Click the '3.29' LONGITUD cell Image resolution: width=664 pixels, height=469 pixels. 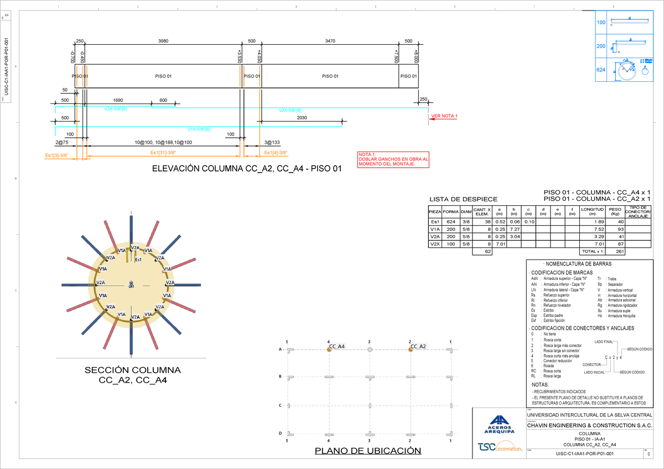tap(592, 236)
